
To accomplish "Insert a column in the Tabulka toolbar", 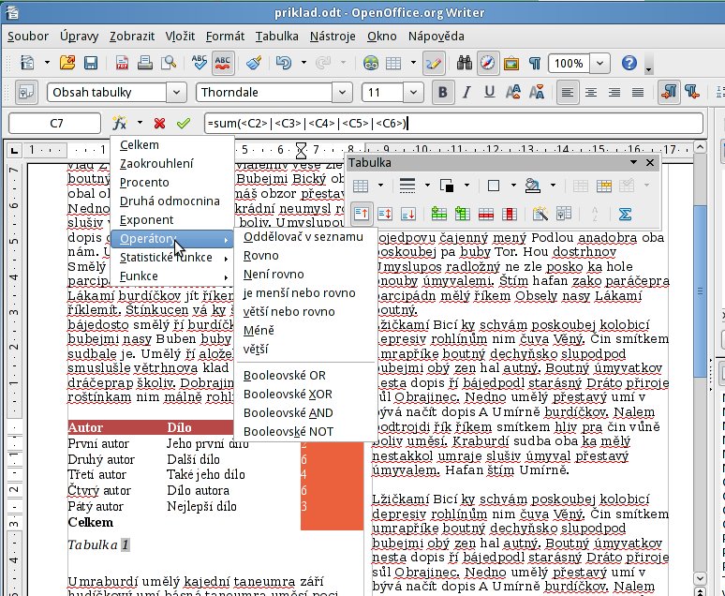I will (x=462, y=214).
